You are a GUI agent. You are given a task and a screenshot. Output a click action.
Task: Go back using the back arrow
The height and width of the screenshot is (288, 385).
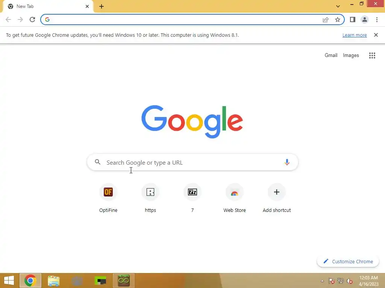point(8,19)
